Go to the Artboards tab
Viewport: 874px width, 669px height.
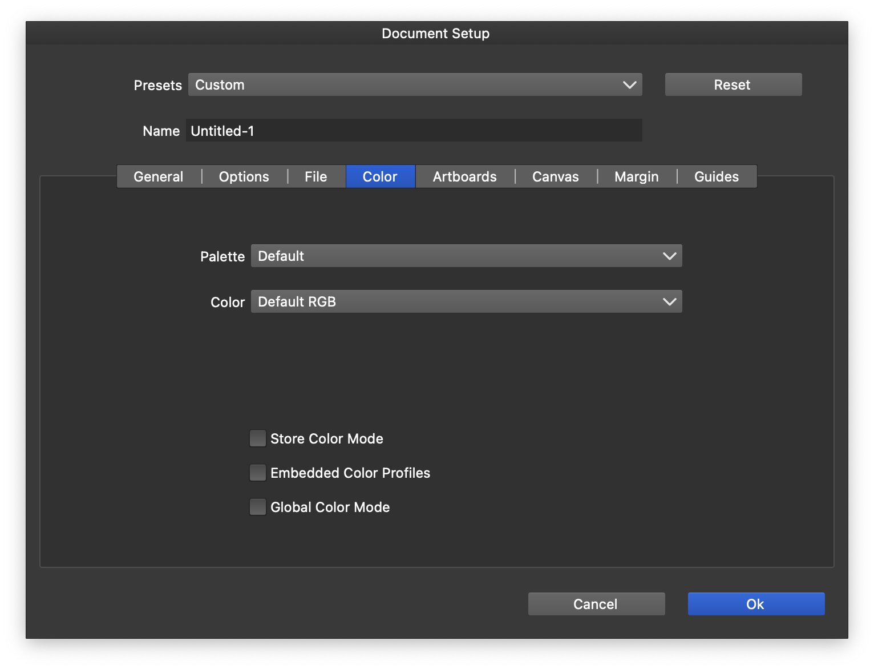pyautogui.click(x=464, y=177)
